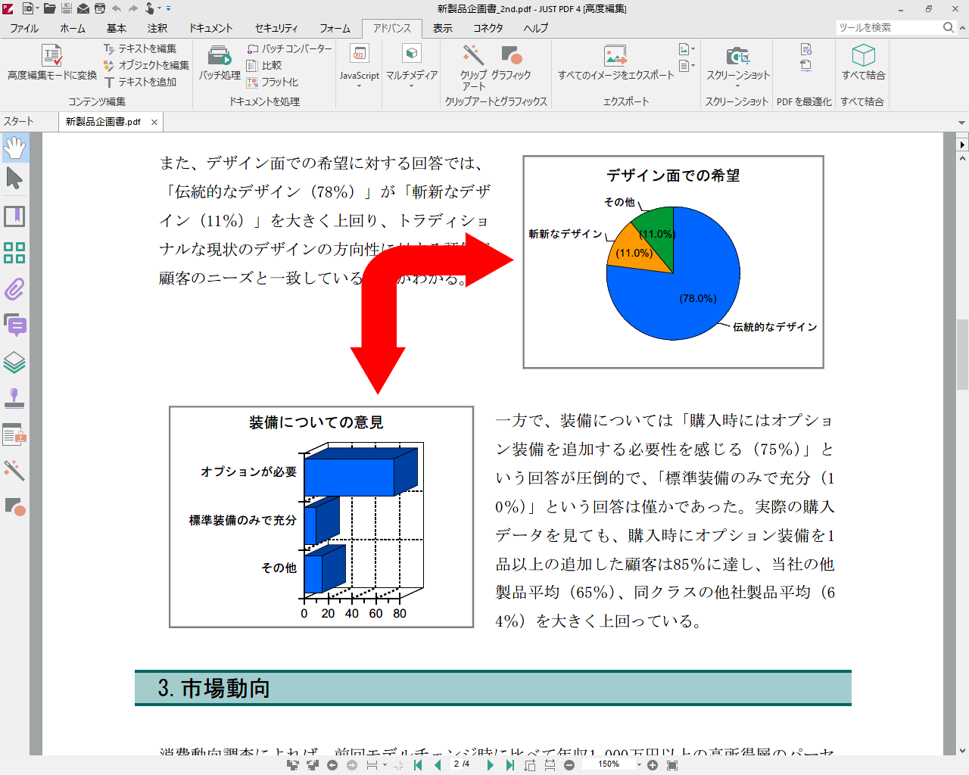This screenshot has width=969, height=775.
Task: Switch to the 表示 tab
Action: pos(443,28)
